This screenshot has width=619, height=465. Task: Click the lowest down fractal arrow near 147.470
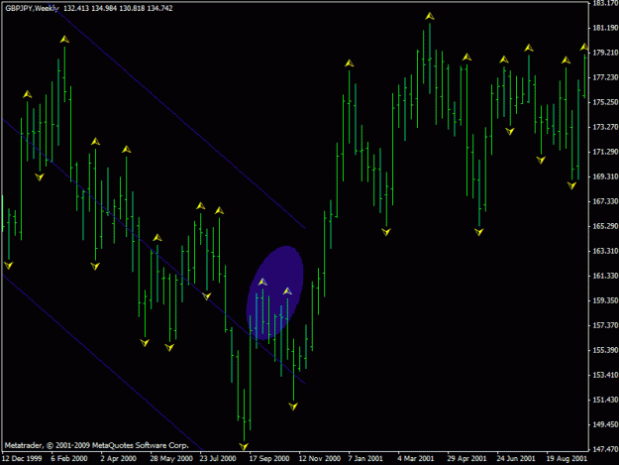pyautogui.click(x=244, y=446)
